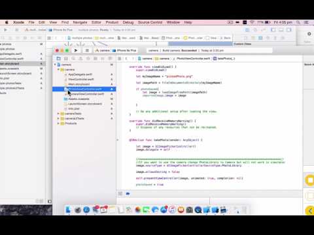
Task: Select LaunchScreen.storyboard in camera project
Action: click(x=84, y=104)
